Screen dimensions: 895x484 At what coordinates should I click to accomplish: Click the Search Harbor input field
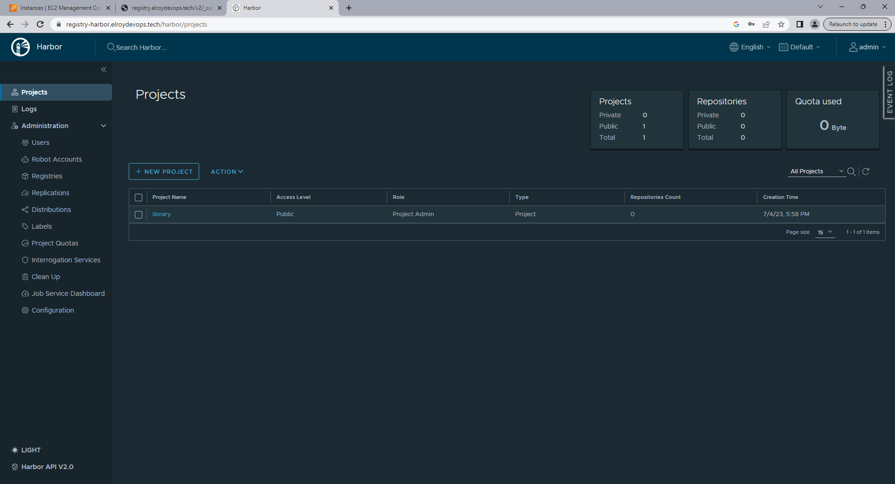(x=141, y=48)
